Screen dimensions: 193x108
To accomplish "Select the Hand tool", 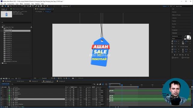I will [8, 6].
